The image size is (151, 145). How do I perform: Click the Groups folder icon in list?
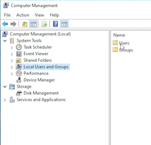115,50
